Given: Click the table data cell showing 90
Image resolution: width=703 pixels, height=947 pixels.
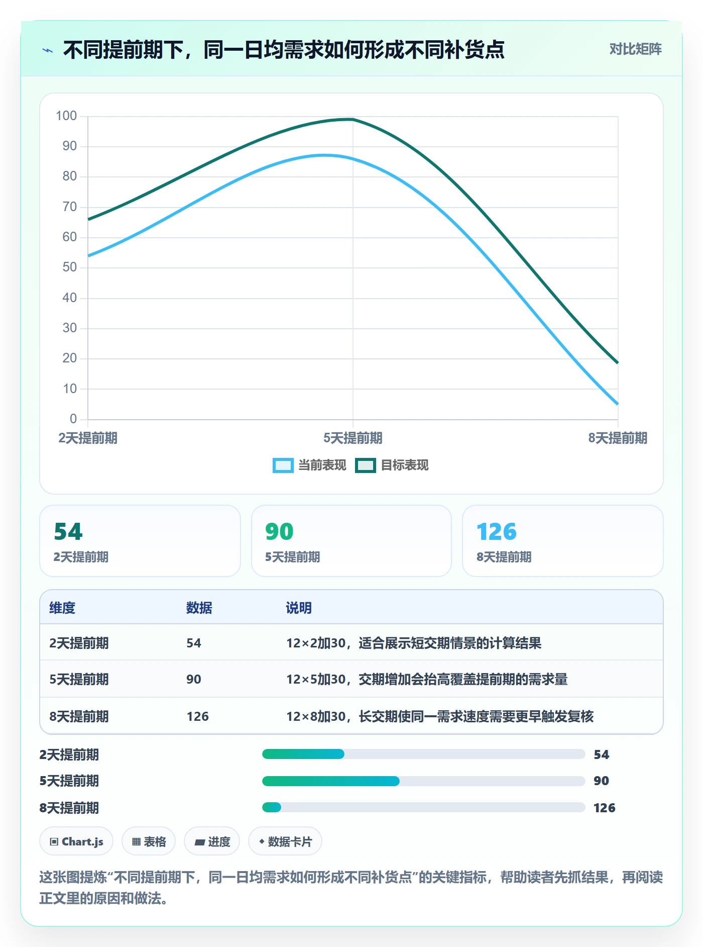Looking at the screenshot, I should click(x=194, y=679).
